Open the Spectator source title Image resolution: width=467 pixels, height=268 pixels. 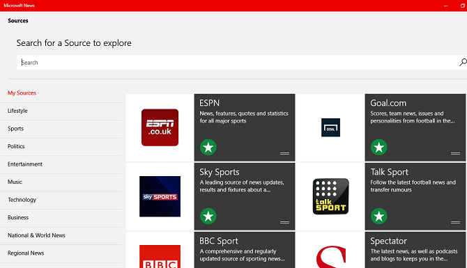click(388, 241)
